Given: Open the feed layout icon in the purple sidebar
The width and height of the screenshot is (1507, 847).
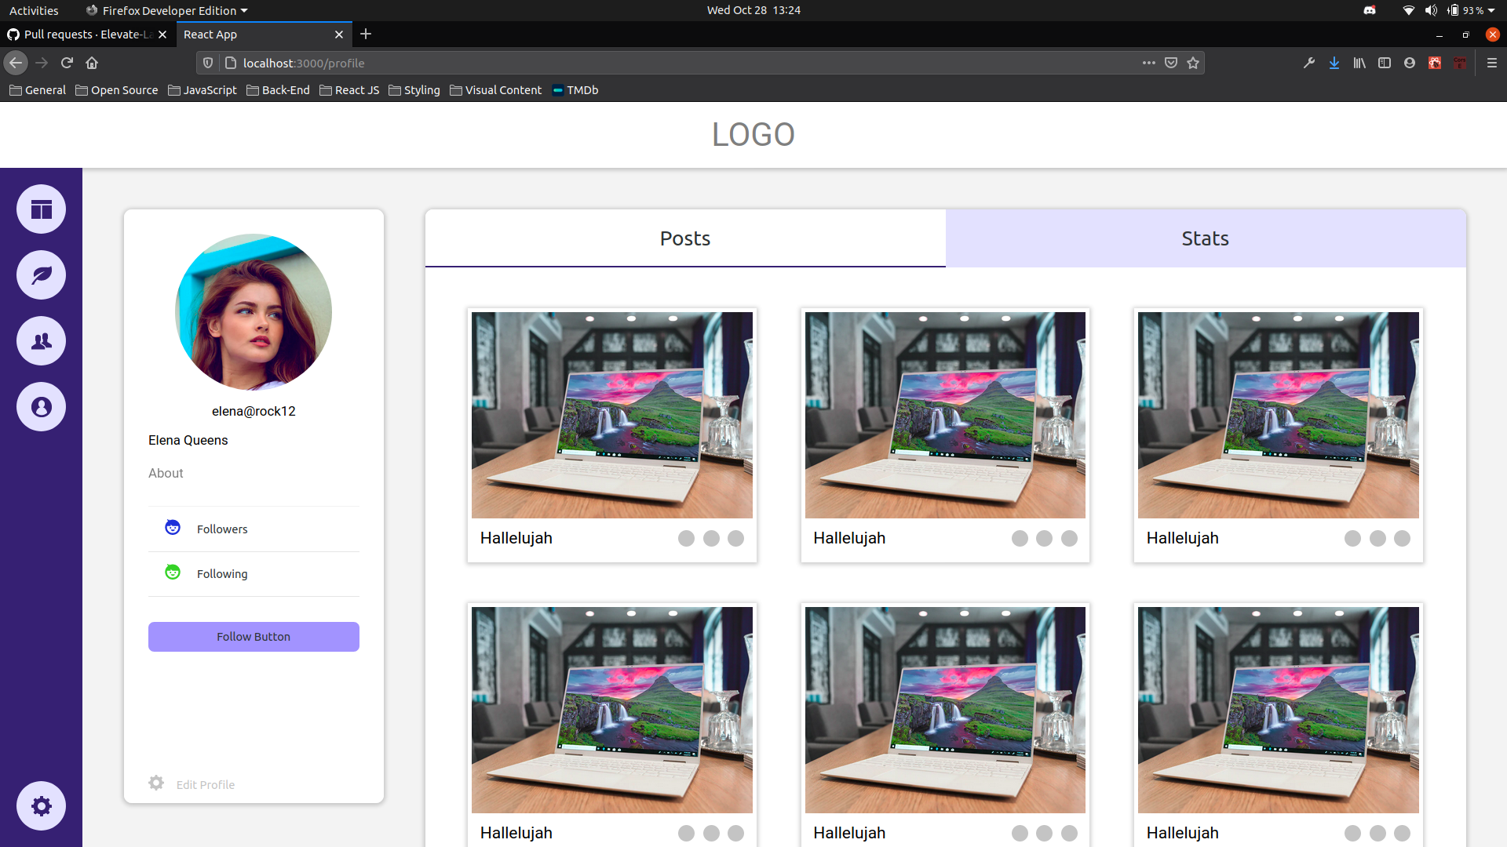Looking at the screenshot, I should (x=41, y=209).
